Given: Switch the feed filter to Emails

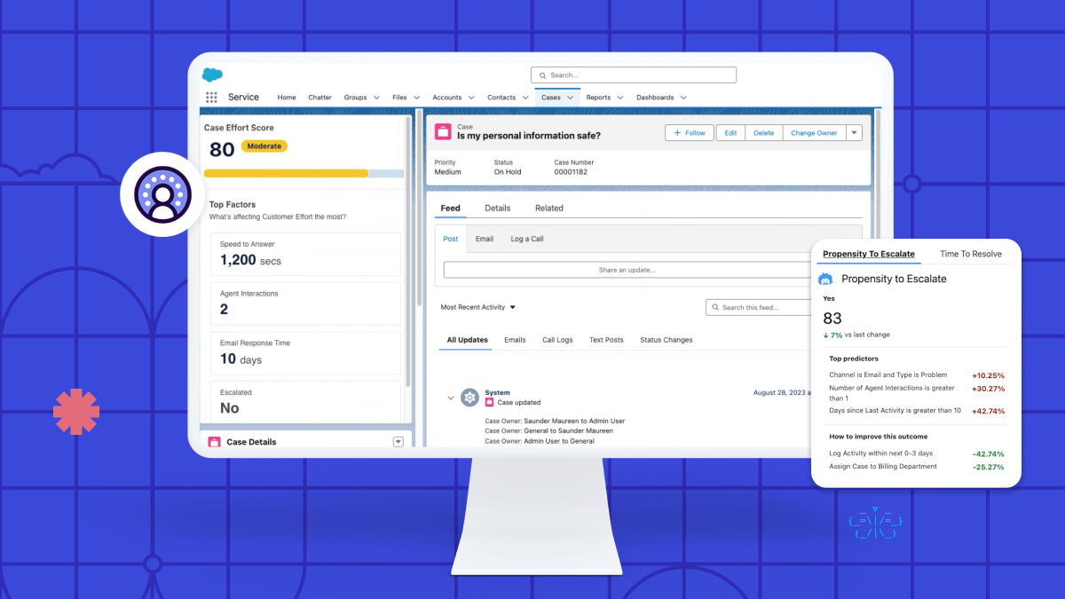Looking at the screenshot, I should (x=515, y=339).
